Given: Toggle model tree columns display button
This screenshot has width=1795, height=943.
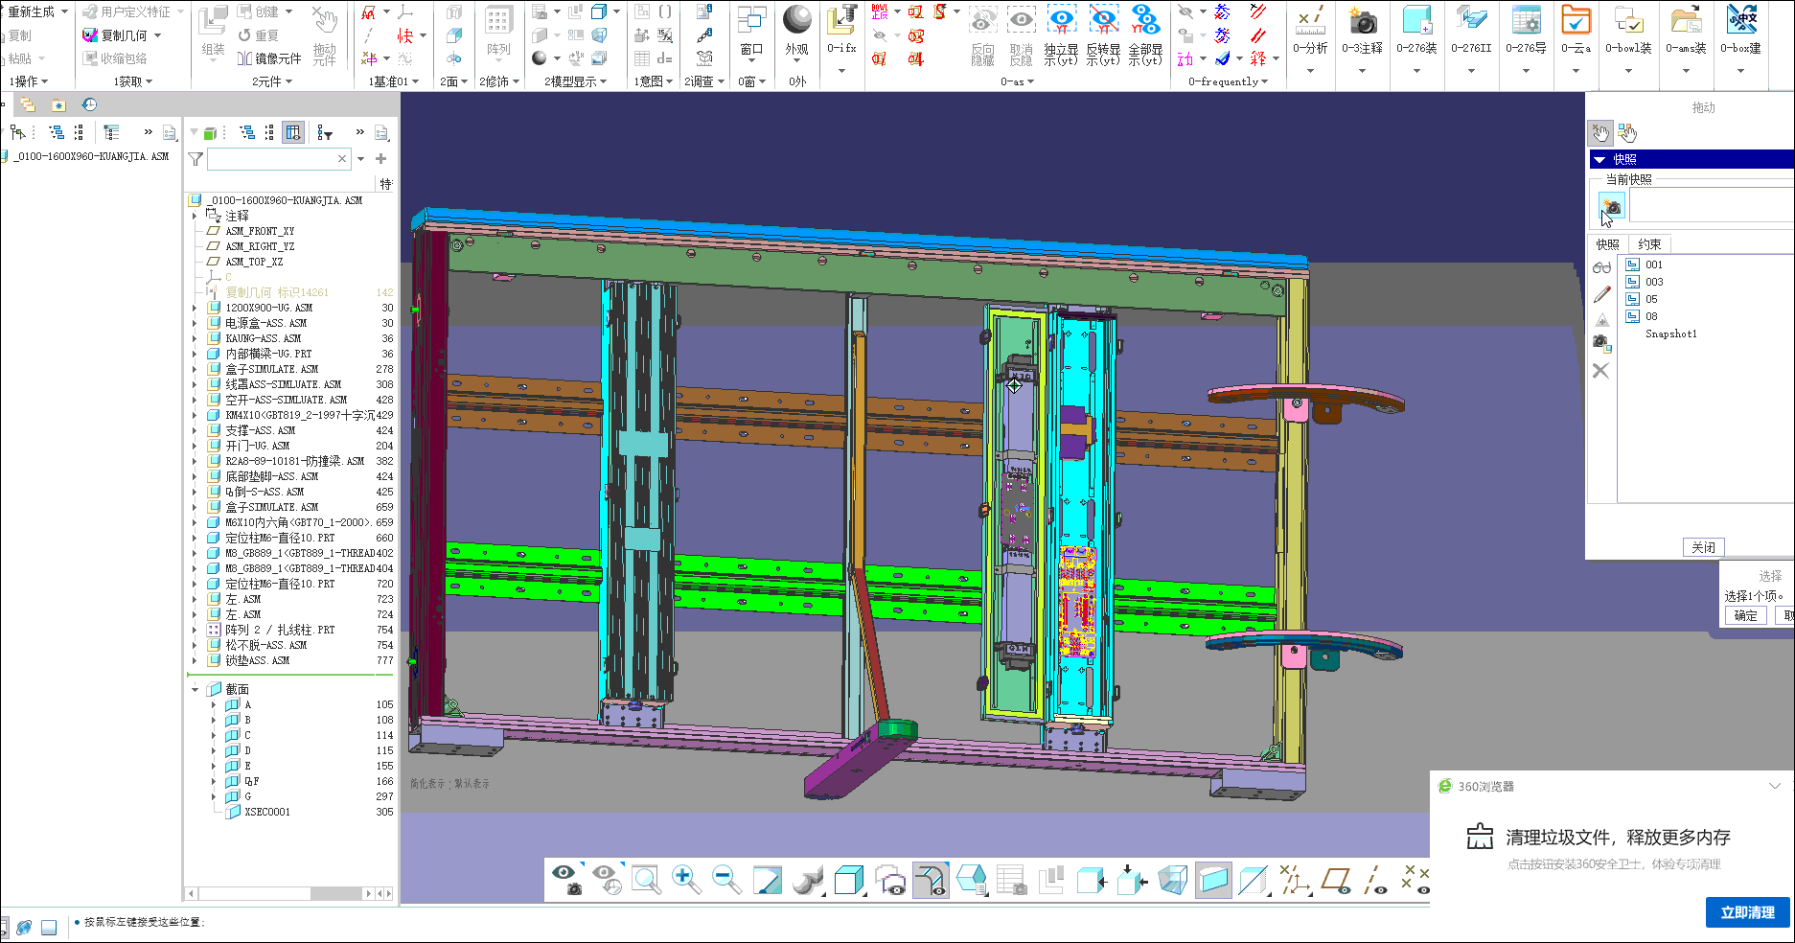Looking at the screenshot, I should (x=293, y=132).
